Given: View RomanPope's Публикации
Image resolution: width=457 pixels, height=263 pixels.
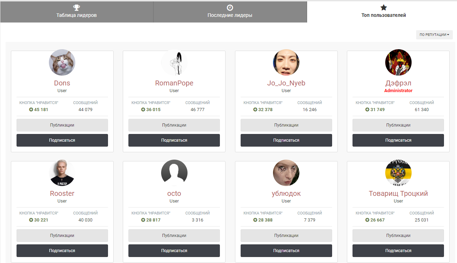Looking at the screenshot, I should click(174, 125).
